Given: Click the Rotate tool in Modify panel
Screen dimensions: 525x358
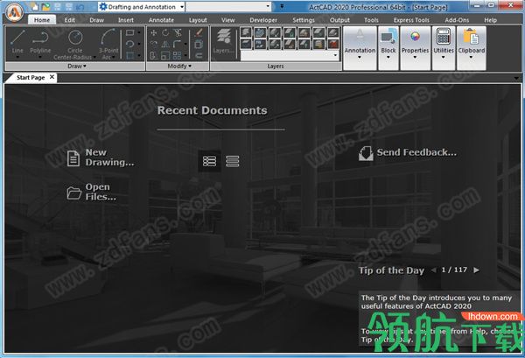Looking at the screenshot, I should (x=165, y=32).
